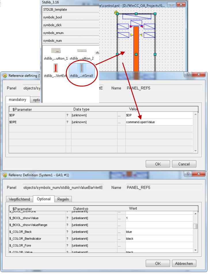Edit the $DP value cell
Viewport: 216px width, 275px height.
[159, 115]
